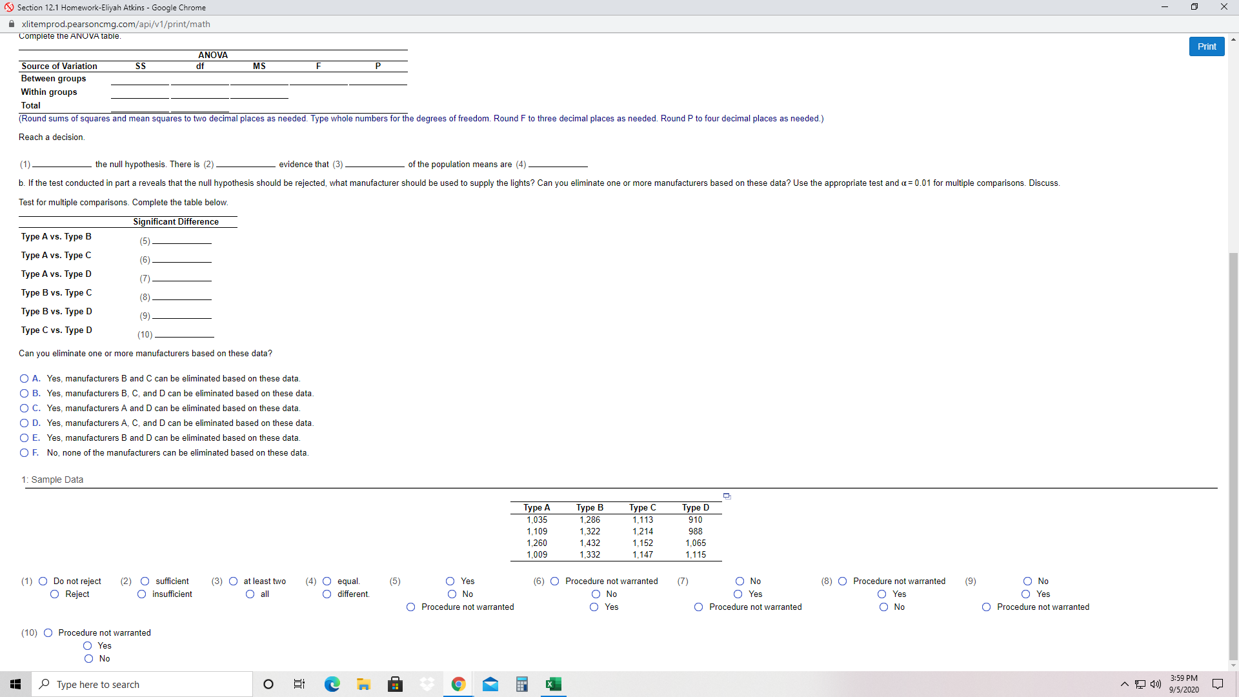1239x697 pixels.
Task: Open Microsoft Store from the taskbar
Action: (x=395, y=684)
